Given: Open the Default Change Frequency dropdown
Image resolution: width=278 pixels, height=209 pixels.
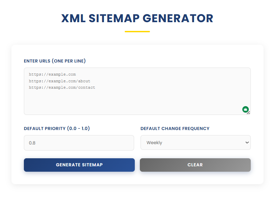Looking at the screenshot, I should tap(195, 142).
